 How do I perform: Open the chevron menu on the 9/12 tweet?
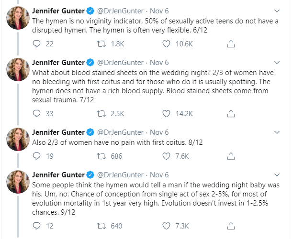point(277,175)
